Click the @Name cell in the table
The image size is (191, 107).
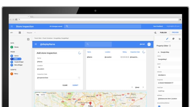tap(90, 57)
